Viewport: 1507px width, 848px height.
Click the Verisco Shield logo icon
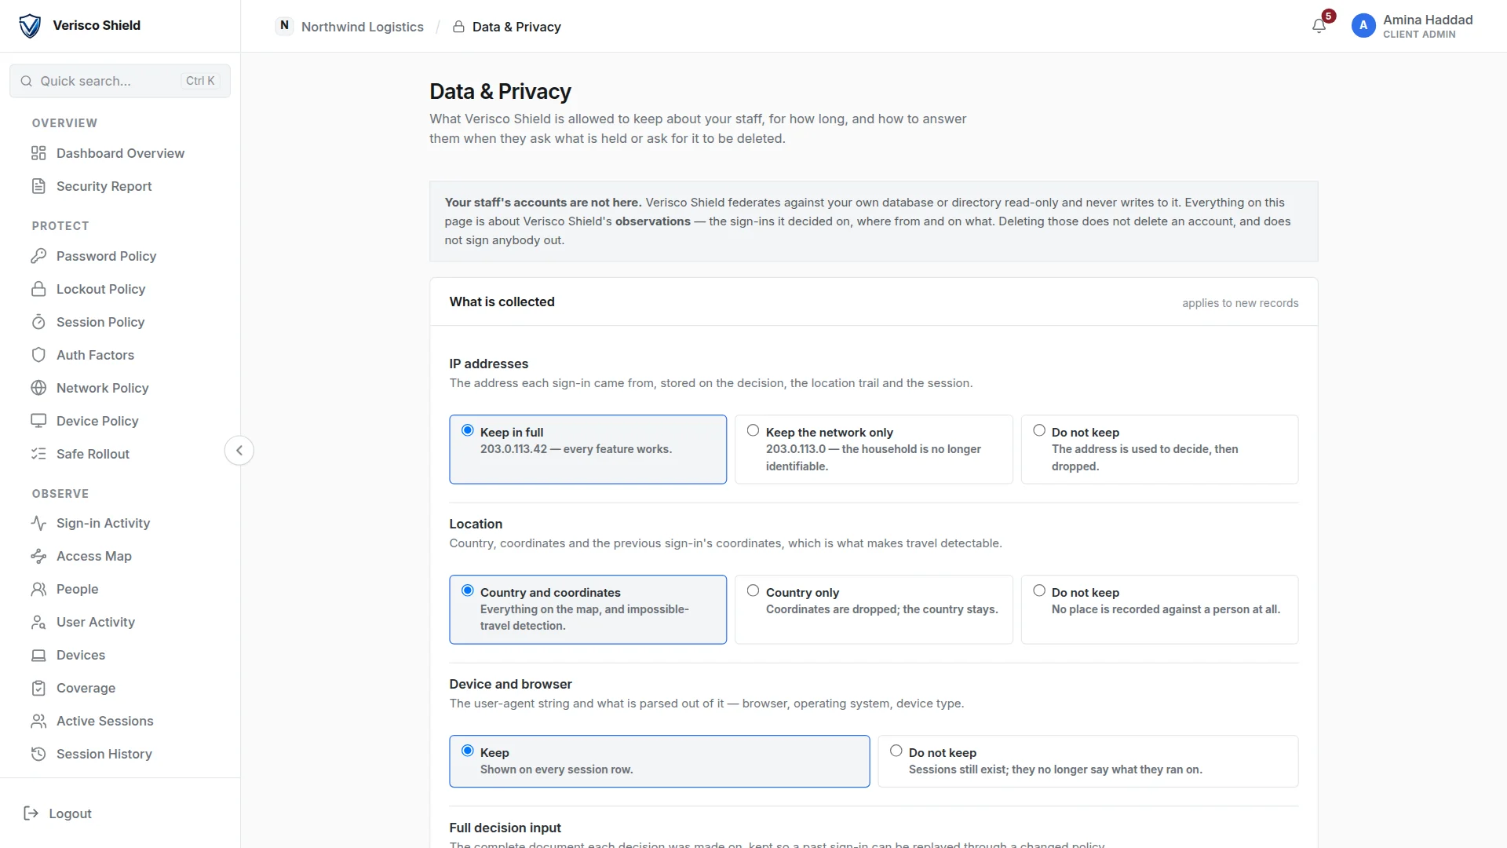(x=30, y=26)
